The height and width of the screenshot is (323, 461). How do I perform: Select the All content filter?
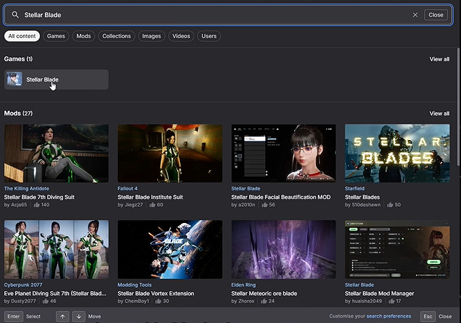coord(22,36)
